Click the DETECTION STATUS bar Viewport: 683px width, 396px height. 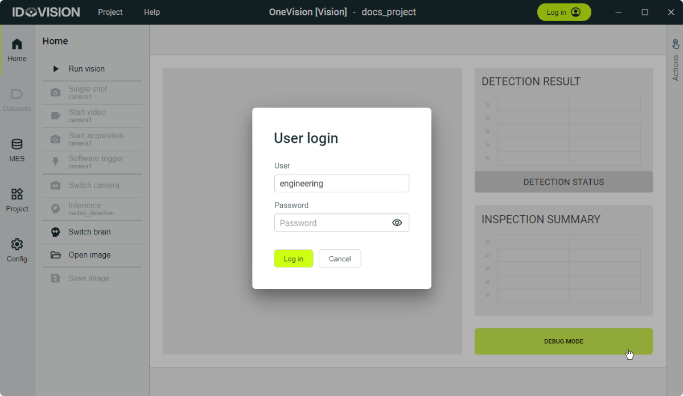point(563,182)
